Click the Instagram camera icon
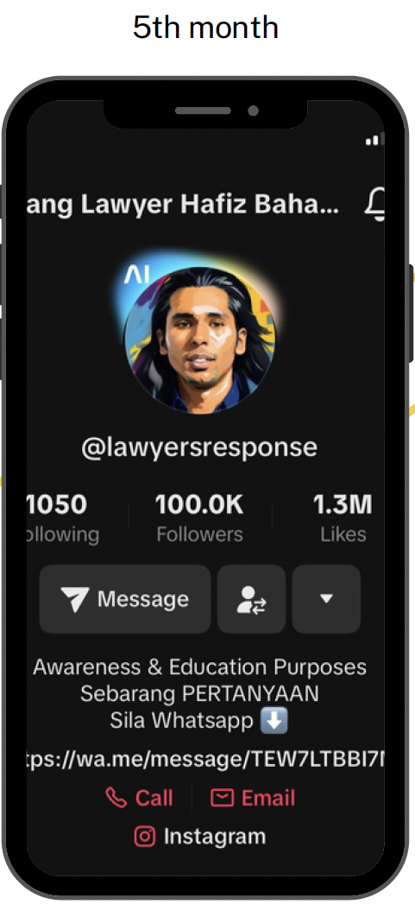Viewport: 415px width, 904px height. click(145, 836)
